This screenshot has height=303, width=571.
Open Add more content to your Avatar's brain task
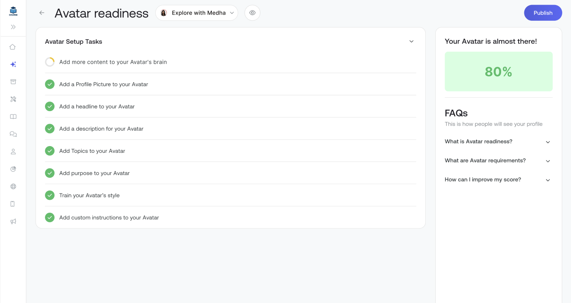113,62
